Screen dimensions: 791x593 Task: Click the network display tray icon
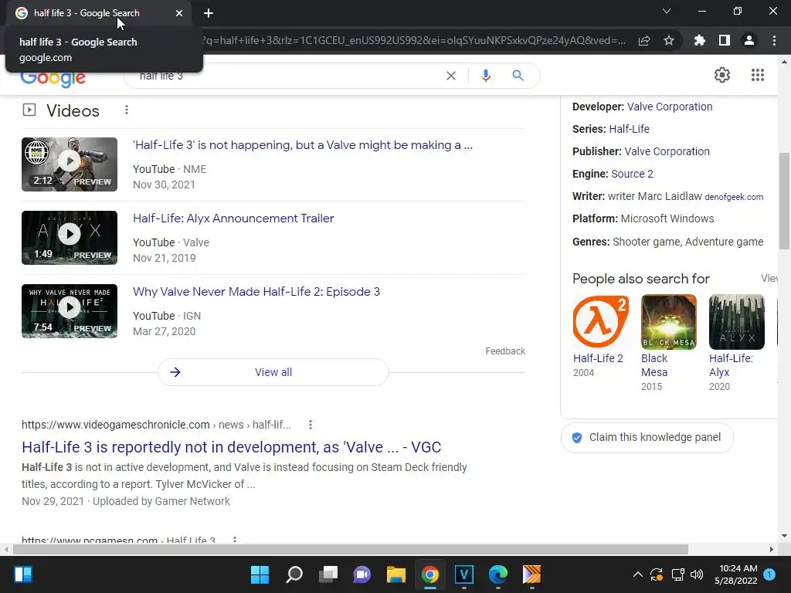677,574
